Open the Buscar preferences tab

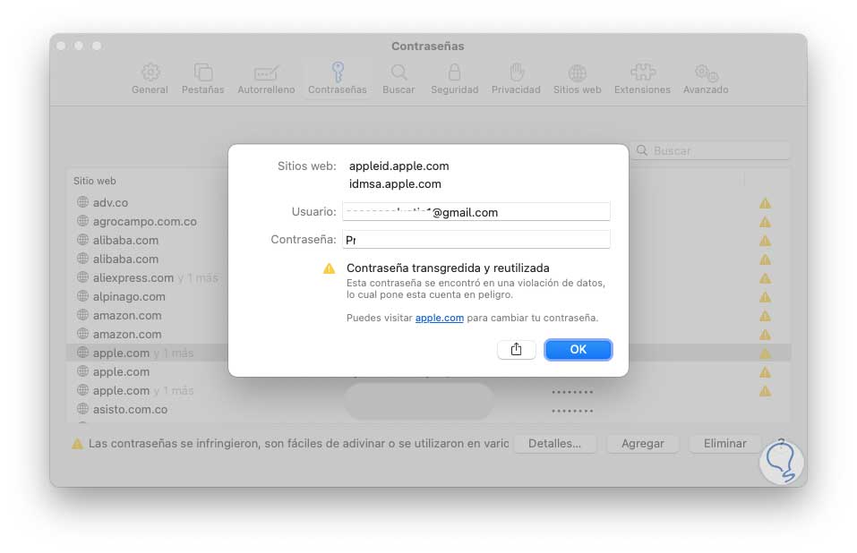pyautogui.click(x=399, y=79)
